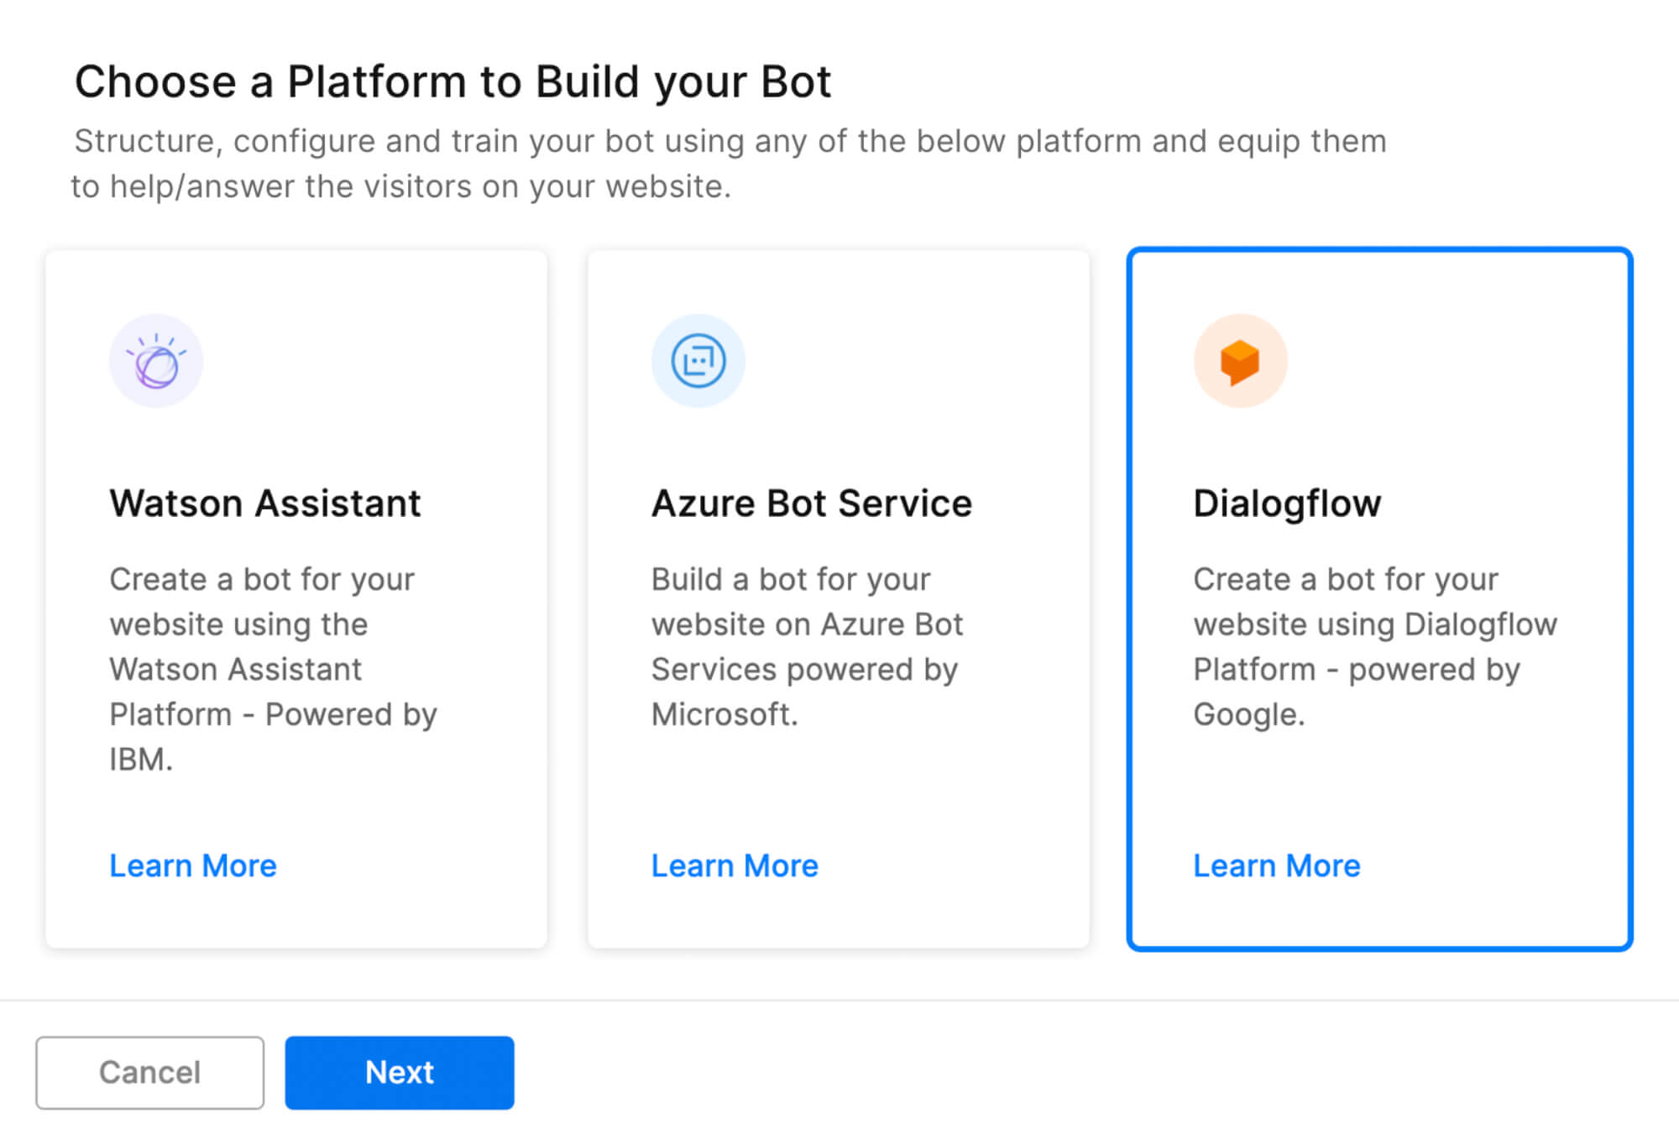Viewport: 1679px width, 1138px height.
Task: Click the Dialogflow 'powered by Google' description text
Action: tap(1374, 646)
